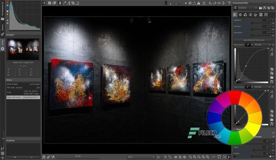Screen dimensions: 276x160
Task: Select the 'Crop' history entry
Action: pos(23,92)
